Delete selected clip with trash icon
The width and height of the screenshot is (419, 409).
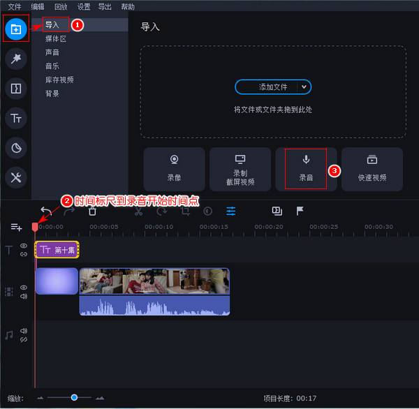(92, 211)
